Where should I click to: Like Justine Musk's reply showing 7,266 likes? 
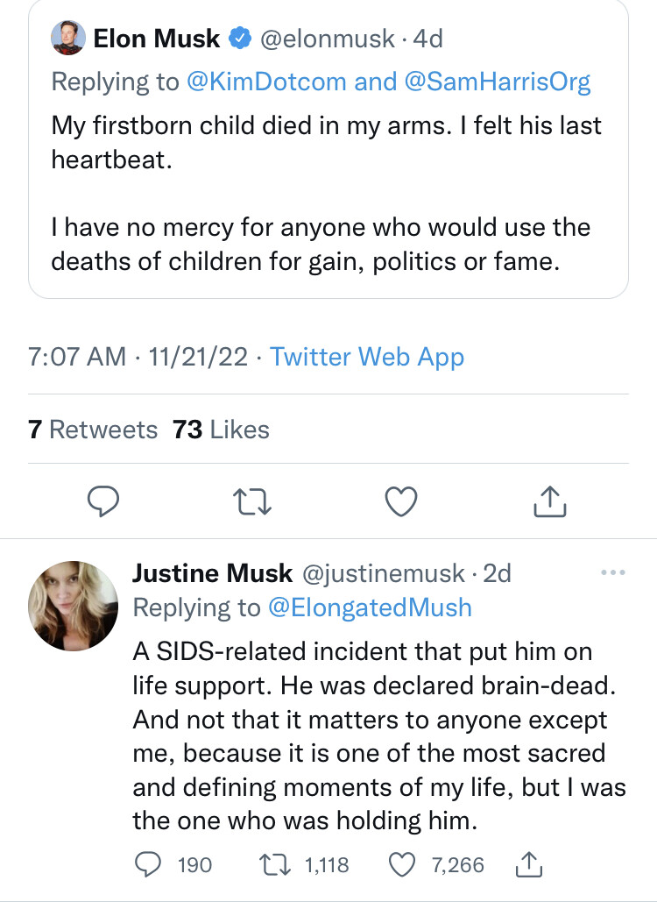coord(402,865)
